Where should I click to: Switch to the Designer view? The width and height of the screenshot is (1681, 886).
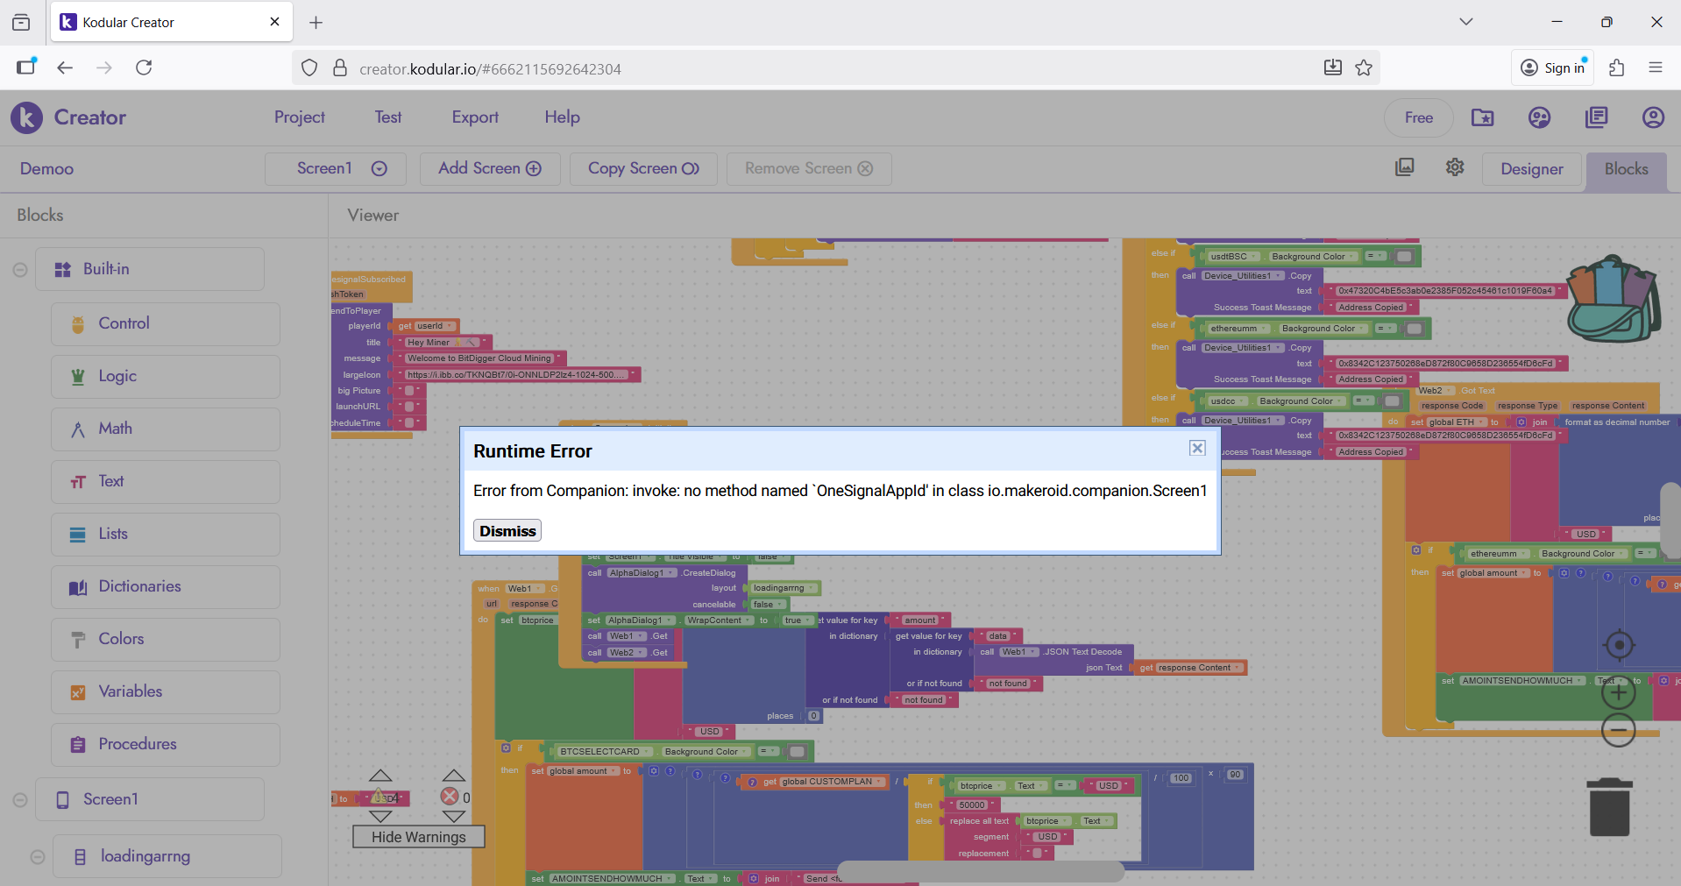tap(1531, 169)
